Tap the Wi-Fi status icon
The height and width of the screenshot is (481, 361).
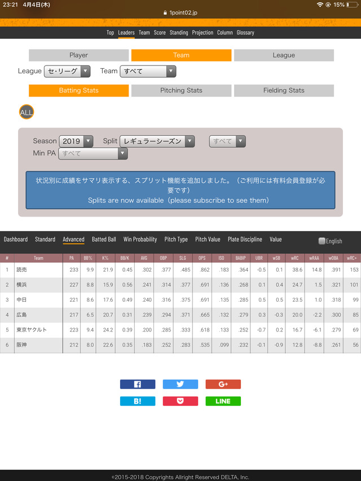[x=320, y=5]
